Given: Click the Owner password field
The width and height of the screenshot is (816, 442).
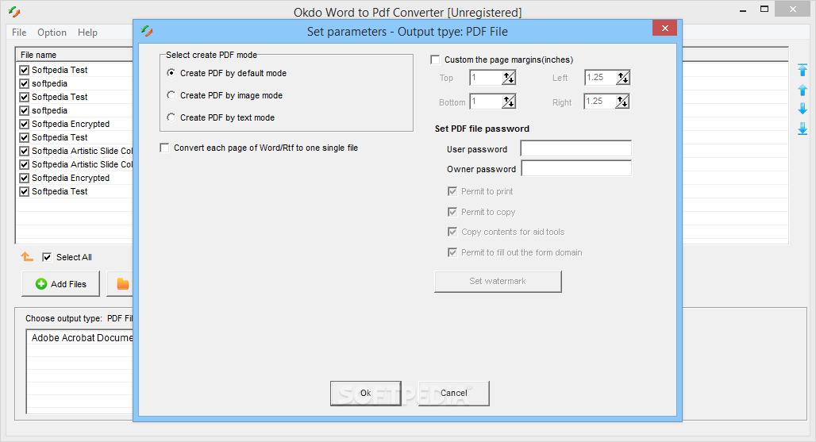Looking at the screenshot, I should [x=576, y=168].
